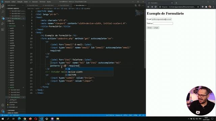Image resolution: width=216 pixels, height=121 pixels.
Task: Click the E-mail input field in browser
Action: [x=162, y=19]
